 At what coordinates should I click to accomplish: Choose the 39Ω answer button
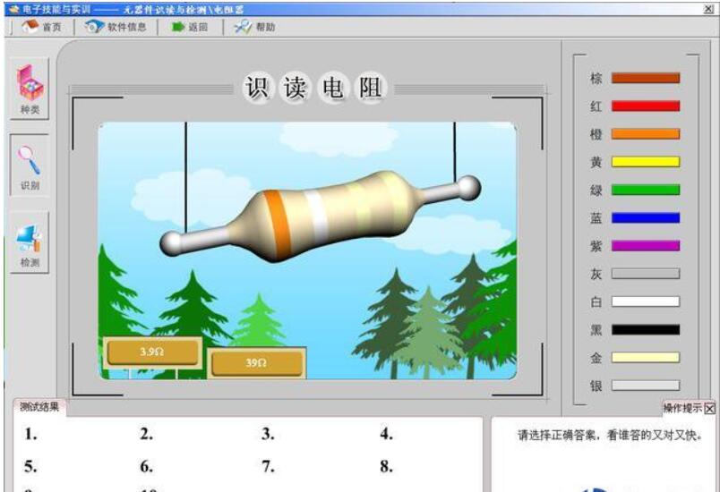coord(257,363)
